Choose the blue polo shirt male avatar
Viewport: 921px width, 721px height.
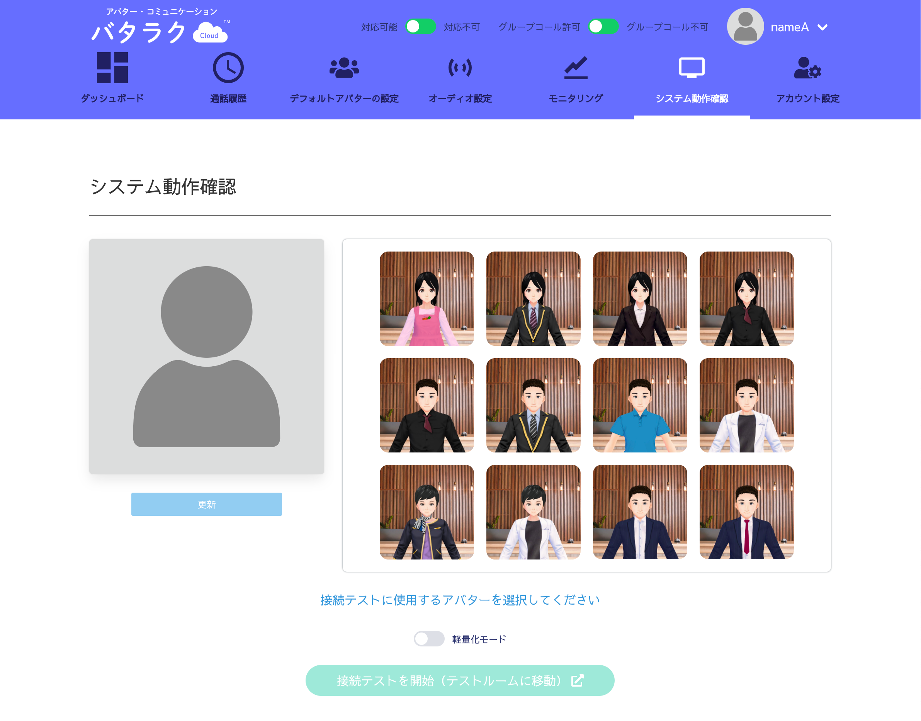[639, 405]
